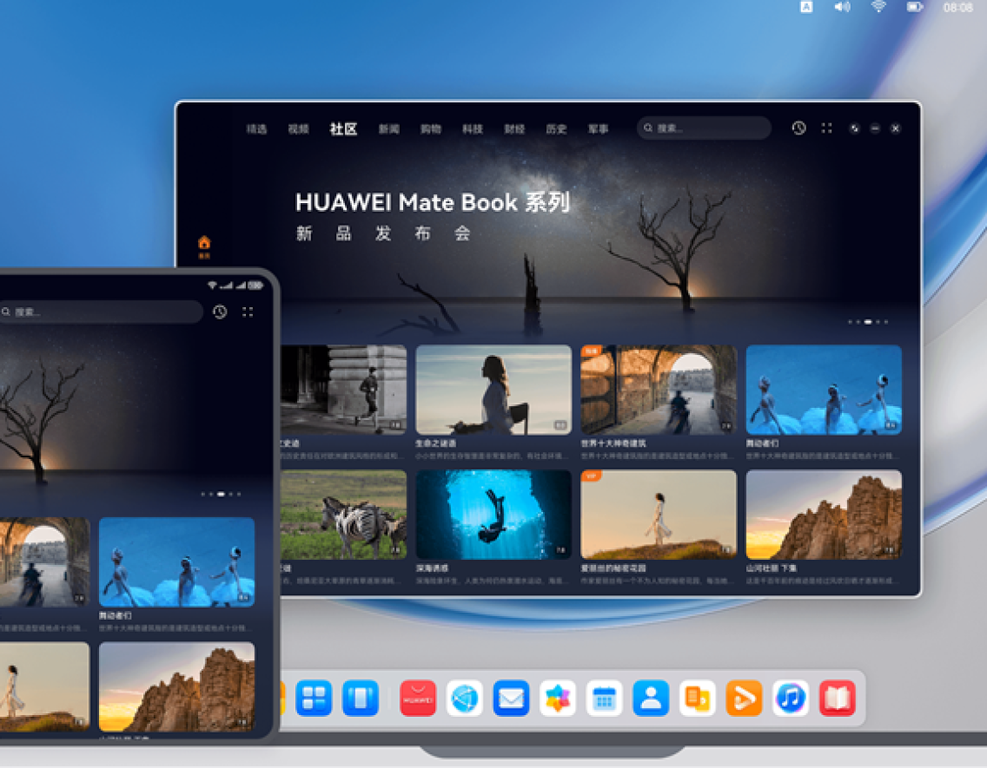Open woman in dress thumbnail in phone window

(x=44, y=686)
